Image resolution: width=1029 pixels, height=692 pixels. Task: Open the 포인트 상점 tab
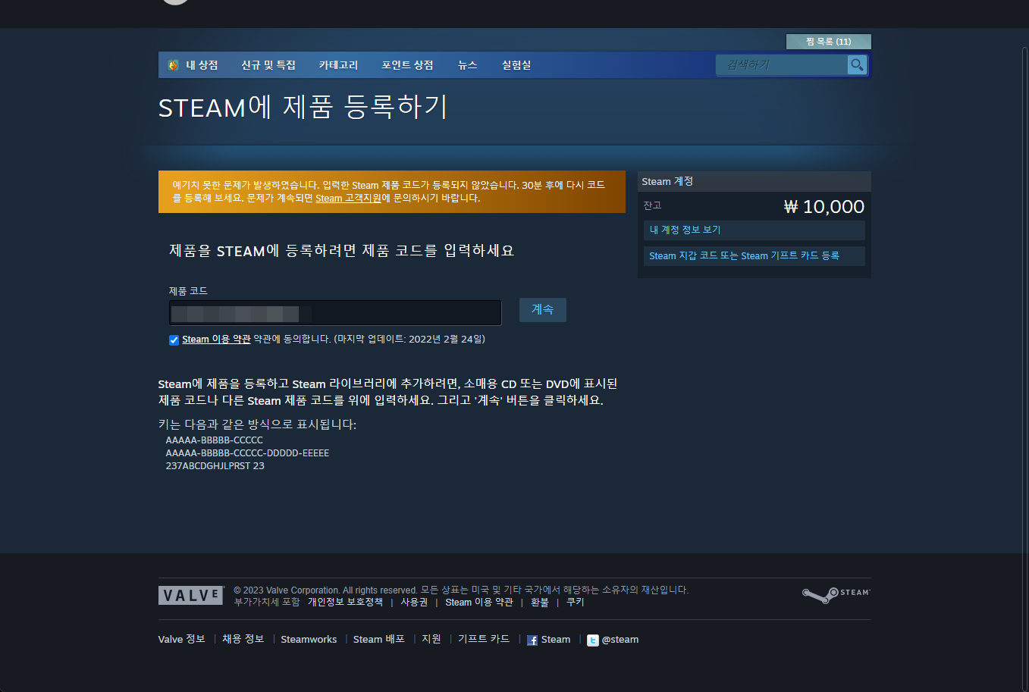click(x=407, y=65)
